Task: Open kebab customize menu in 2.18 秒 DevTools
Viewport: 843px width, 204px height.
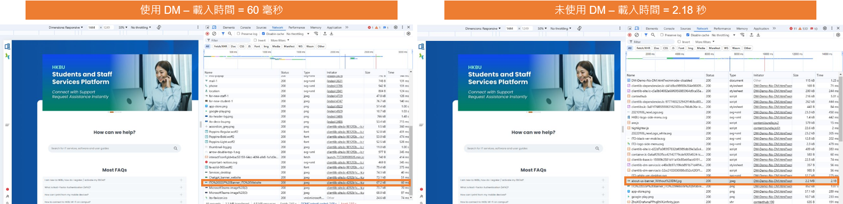Action: (832, 28)
